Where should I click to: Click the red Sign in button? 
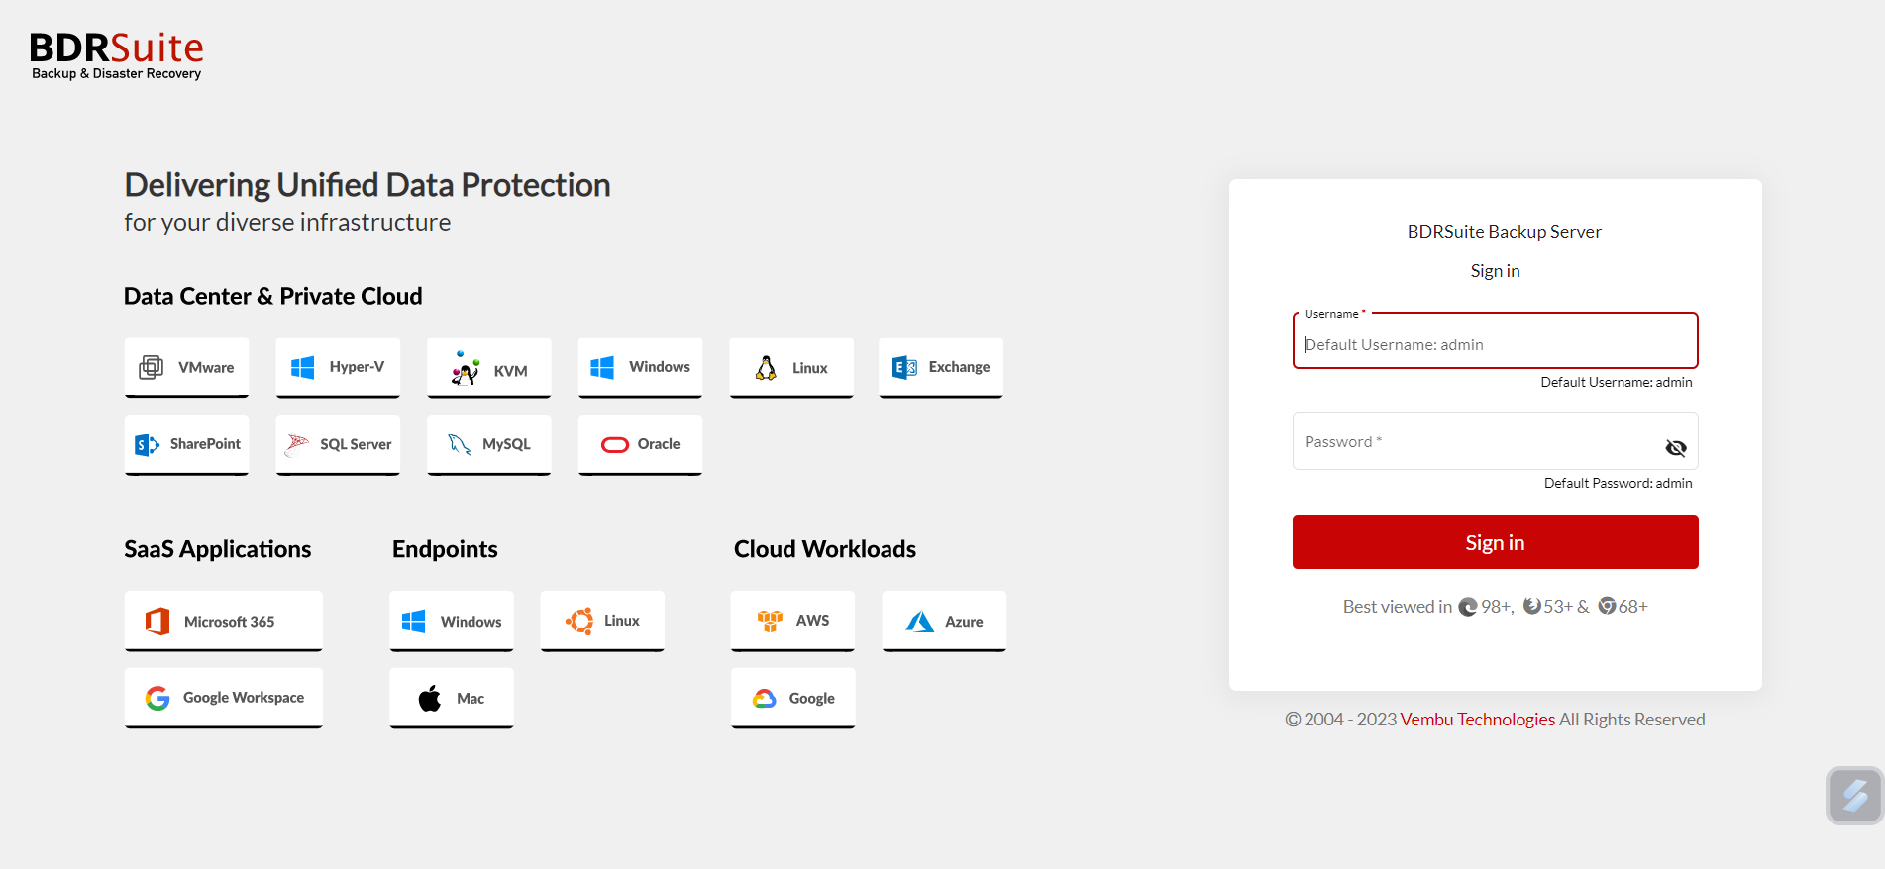(1495, 542)
